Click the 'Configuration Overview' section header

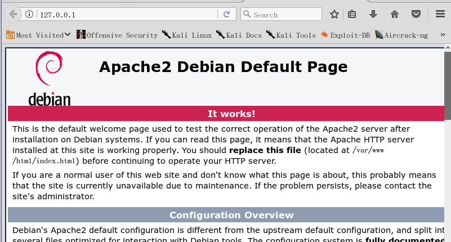(226, 215)
